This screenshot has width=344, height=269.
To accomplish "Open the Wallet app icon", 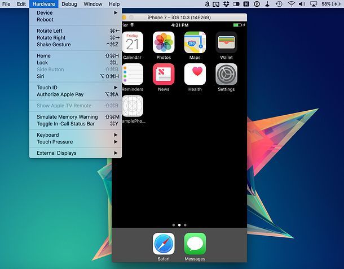I will (226, 42).
